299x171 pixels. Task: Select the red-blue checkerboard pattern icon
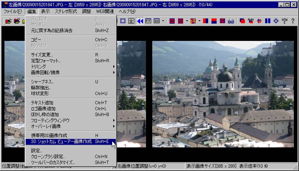[181, 21]
